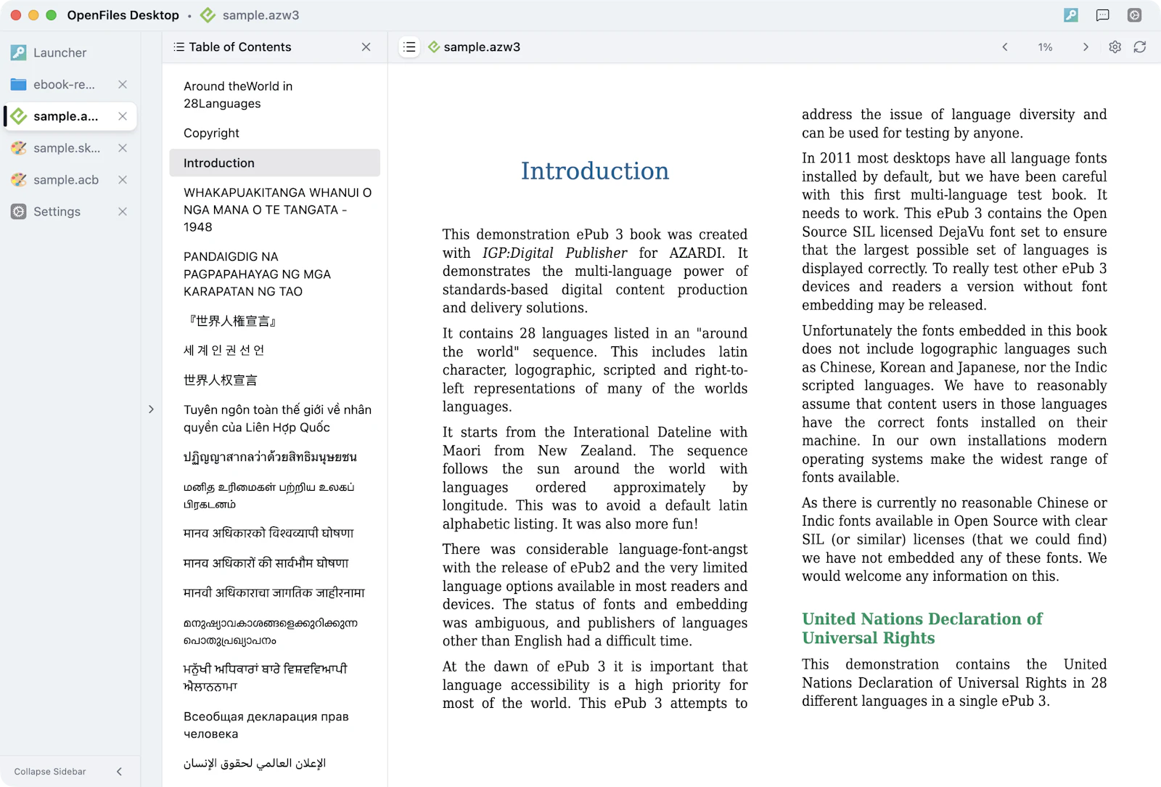Click the Launcher key icon in sidebar
This screenshot has height=787, width=1161.
click(x=19, y=53)
